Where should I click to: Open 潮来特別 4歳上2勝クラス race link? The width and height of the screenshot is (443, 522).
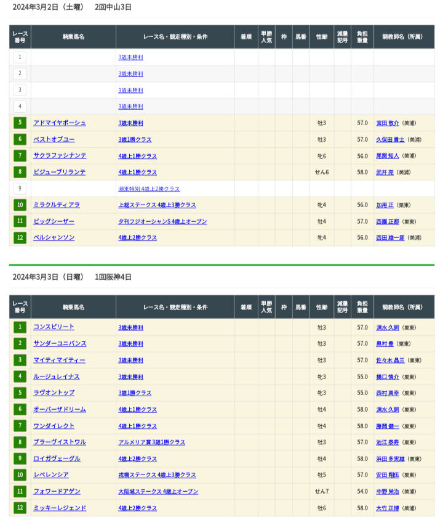(149, 189)
